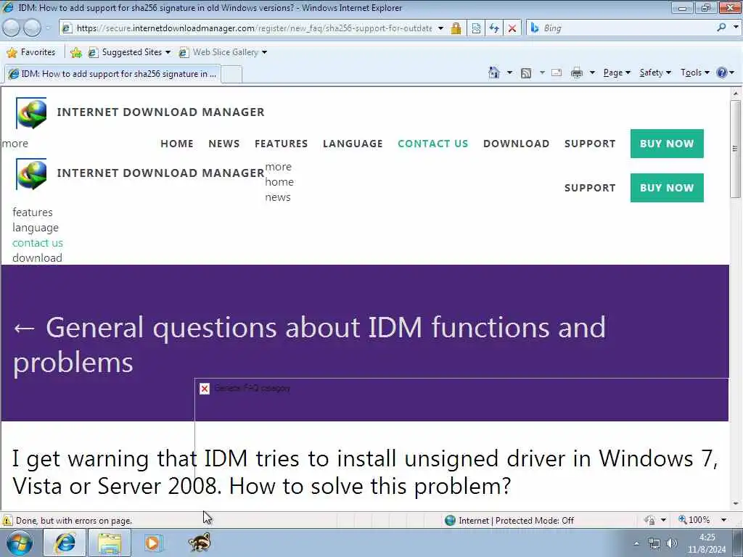Click the upper BUY NOW button
The height and width of the screenshot is (557, 743).
667,144
